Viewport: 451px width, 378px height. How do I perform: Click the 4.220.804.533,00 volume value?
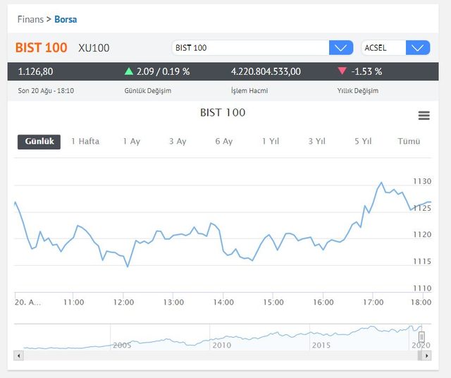[266, 71]
